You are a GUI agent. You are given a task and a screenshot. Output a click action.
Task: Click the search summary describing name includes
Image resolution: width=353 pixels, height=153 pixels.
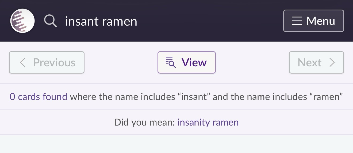176,96
